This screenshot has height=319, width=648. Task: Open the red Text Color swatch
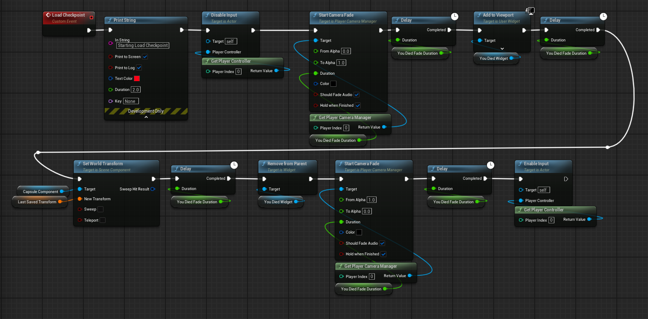point(137,79)
